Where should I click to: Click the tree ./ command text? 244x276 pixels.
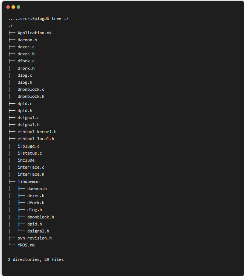point(60,19)
